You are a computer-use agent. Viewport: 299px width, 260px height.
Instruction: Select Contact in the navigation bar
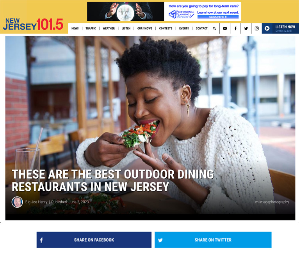[201, 29]
